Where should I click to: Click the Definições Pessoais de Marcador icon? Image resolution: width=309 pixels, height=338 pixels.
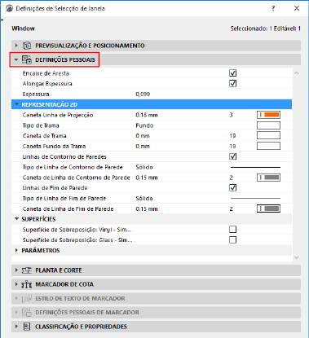pyautogui.click(x=27, y=313)
